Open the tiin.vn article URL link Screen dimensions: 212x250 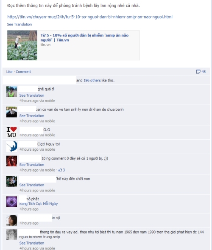pos(90,17)
